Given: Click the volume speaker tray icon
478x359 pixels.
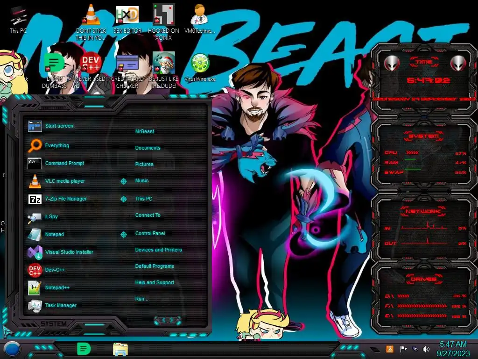Looking at the screenshot, I should coord(426,349).
